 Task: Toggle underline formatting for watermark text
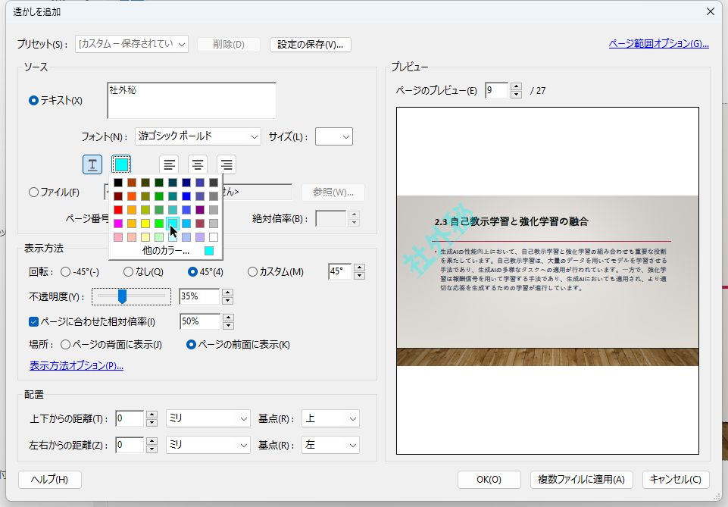(x=92, y=164)
